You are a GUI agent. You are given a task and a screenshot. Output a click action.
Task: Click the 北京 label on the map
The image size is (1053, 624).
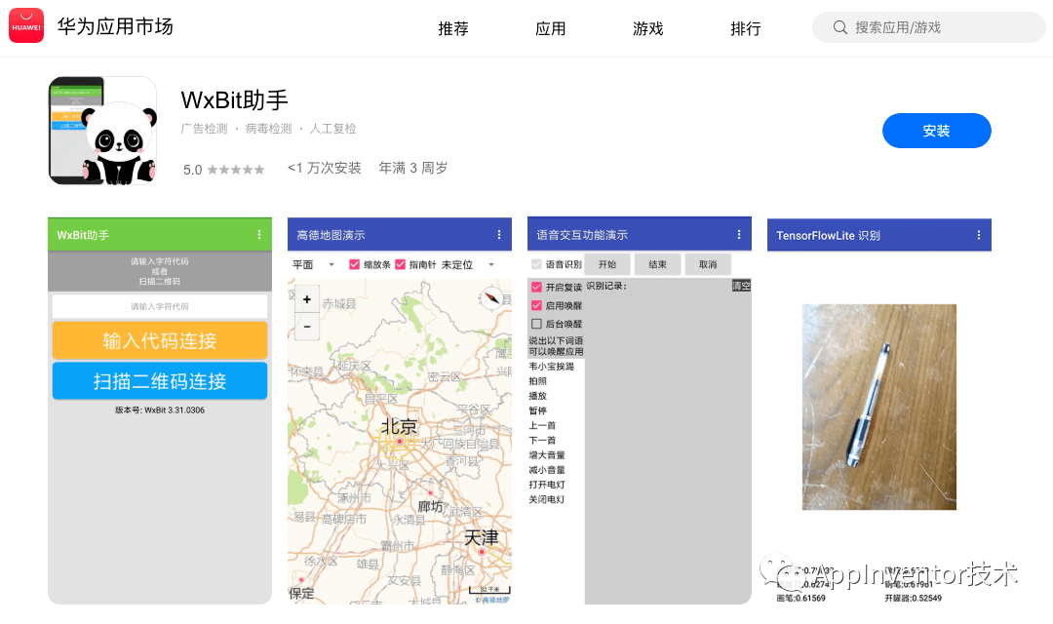[x=399, y=426]
